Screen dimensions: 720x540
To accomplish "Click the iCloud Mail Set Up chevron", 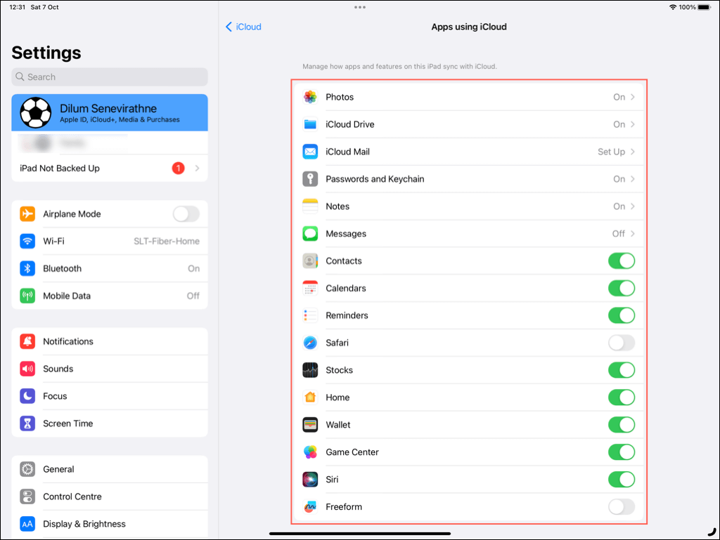I will (x=633, y=152).
